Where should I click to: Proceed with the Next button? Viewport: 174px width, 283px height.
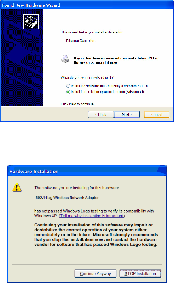(x=127, y=114)
